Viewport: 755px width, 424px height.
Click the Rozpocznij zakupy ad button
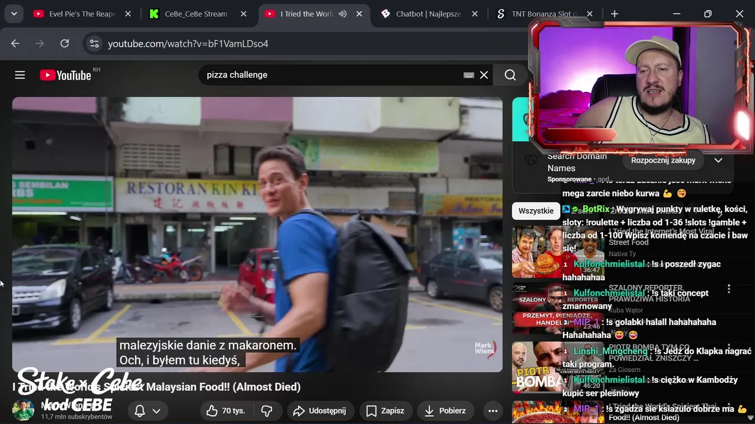pos(663,160)
